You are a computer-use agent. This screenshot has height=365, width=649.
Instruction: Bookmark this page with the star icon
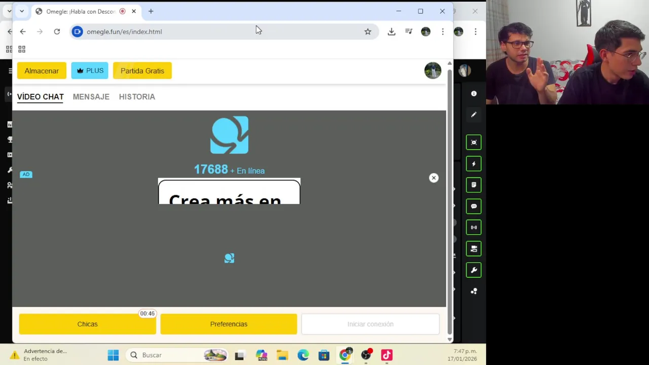(x=368, y=31)
